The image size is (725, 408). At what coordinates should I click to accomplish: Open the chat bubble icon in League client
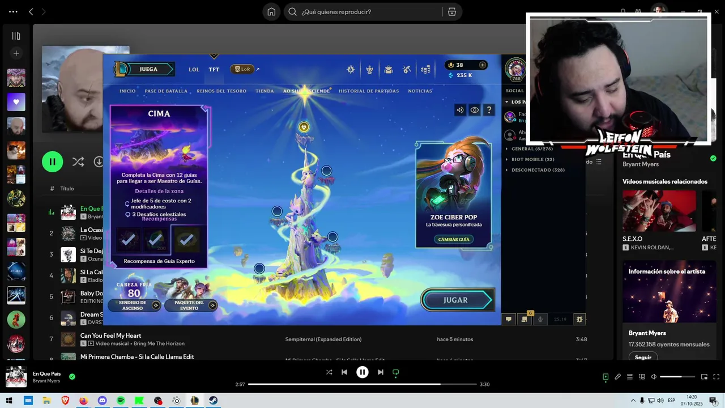509,319
